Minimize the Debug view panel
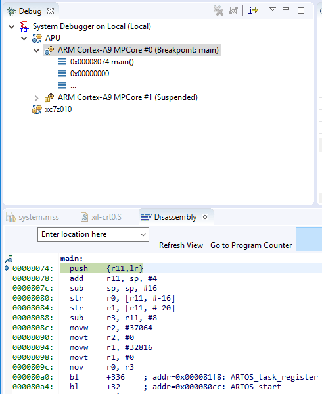This screenshot has height=394, width=322. [x=286, y=9]
